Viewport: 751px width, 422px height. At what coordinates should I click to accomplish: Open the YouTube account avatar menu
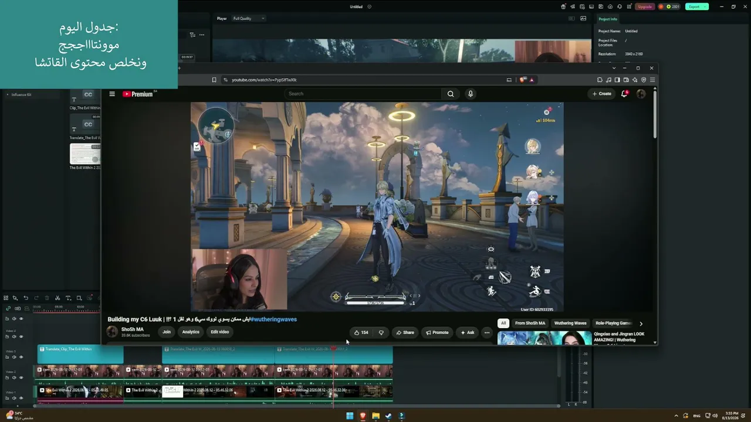[641, 94]
